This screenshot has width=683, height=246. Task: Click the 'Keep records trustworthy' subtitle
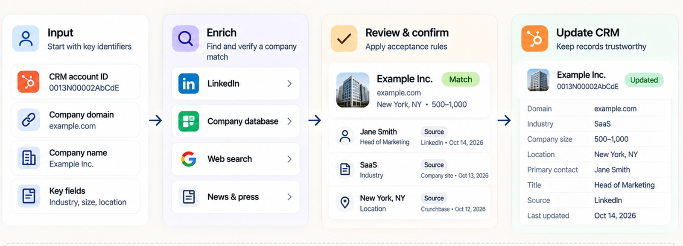(x=601, y=47)
